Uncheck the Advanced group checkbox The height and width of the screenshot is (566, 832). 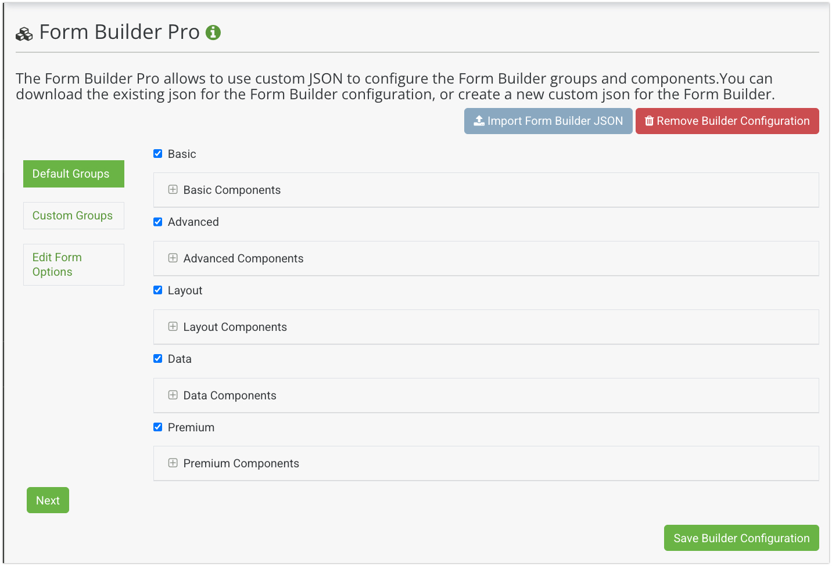point(157,222)
